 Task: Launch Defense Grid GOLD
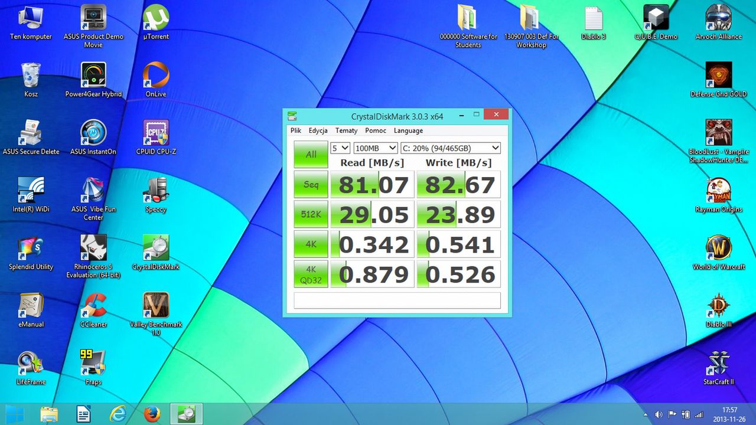coord(719,81)
